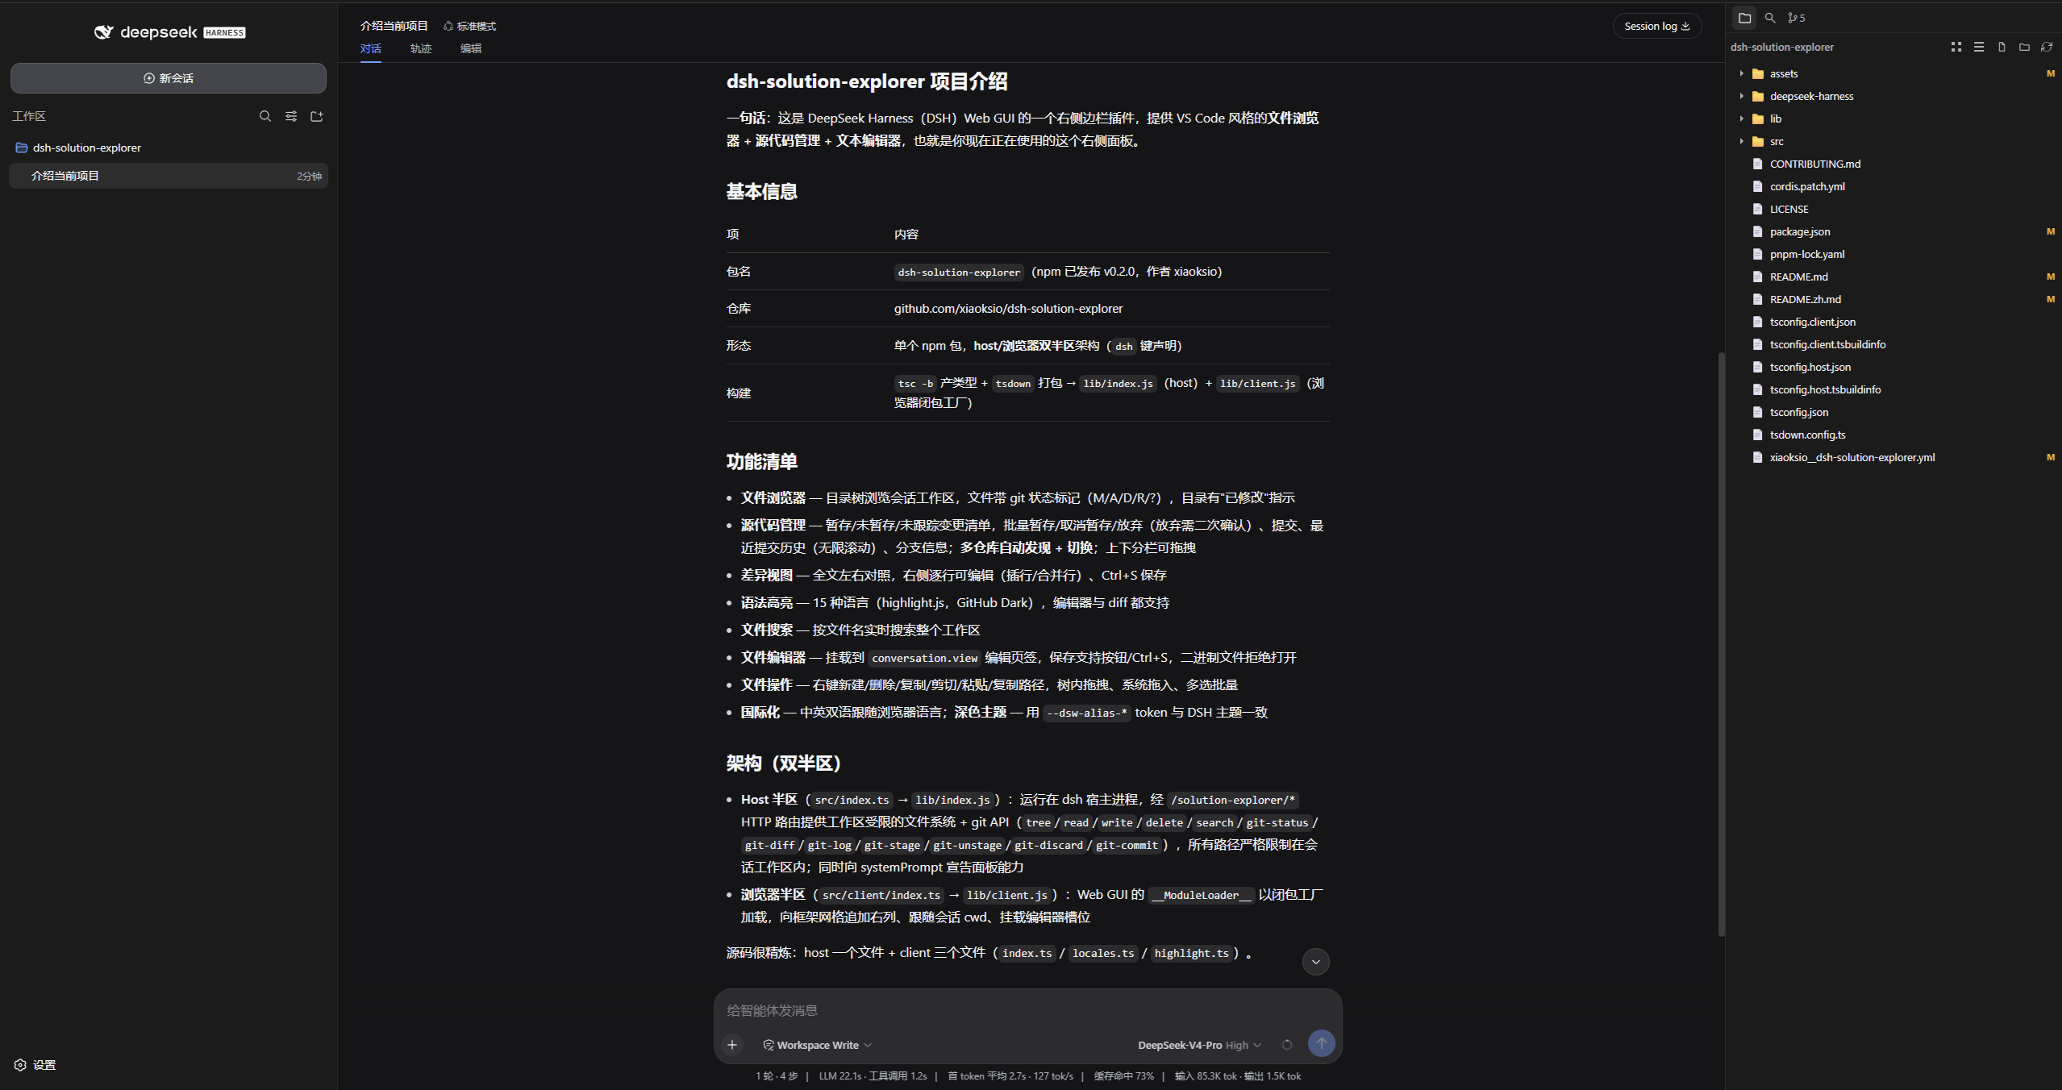Image resolution: width=2062 pixels, height=1090 pixels.
Task: Expand the assets folder
Action: tap(1742, 73)
